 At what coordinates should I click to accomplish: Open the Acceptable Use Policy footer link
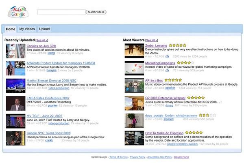point(159,157)
